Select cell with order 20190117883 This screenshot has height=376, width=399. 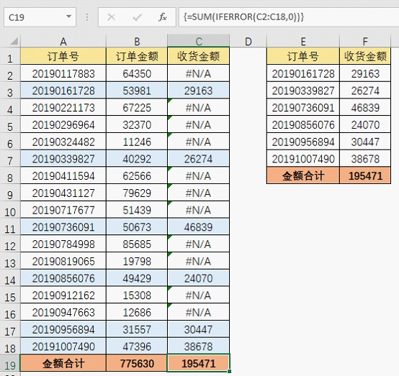tap(63, 73)
